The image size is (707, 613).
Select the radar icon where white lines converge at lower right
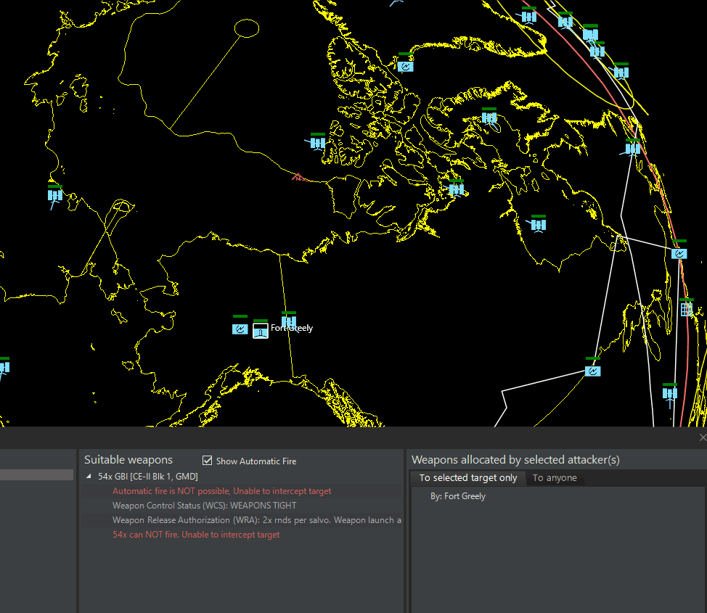592,371
